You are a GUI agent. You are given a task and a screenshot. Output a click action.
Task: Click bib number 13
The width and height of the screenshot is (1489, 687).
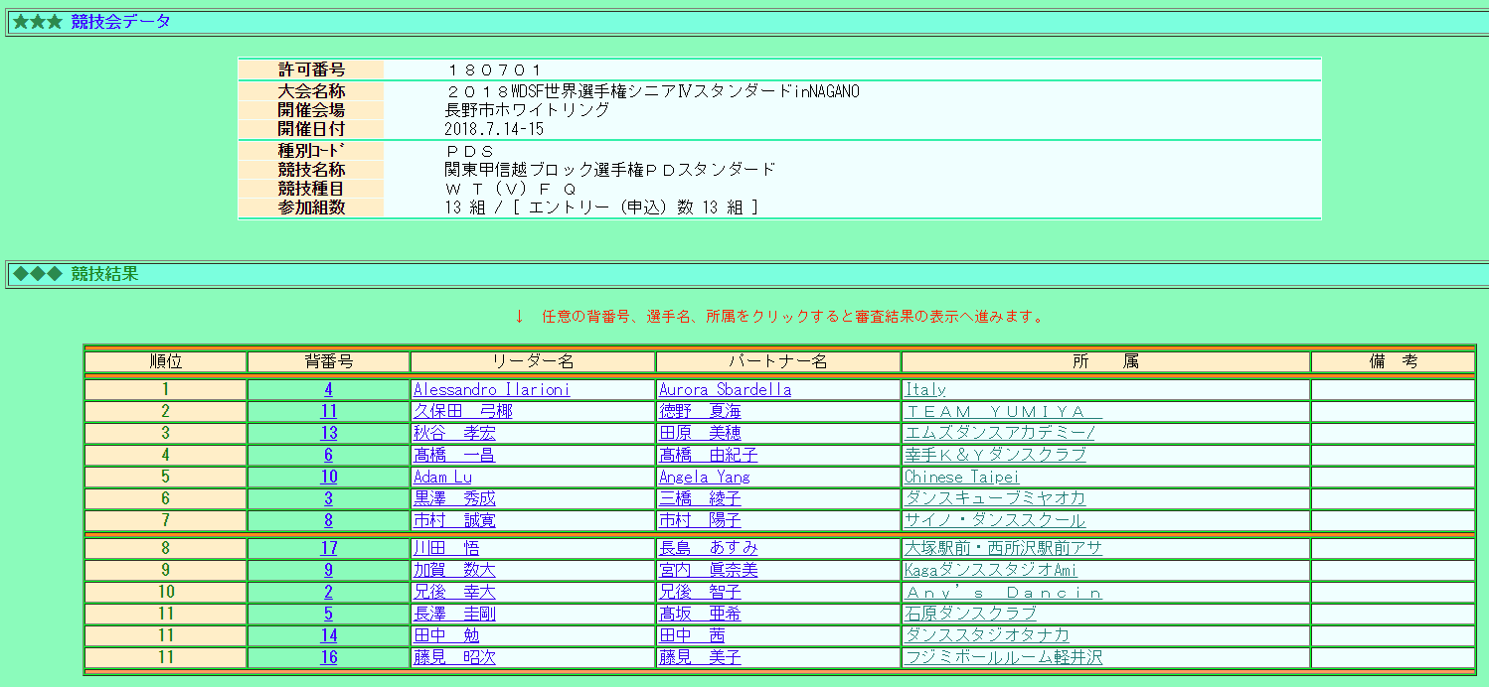pyautogui.click(x=328, y=434)
